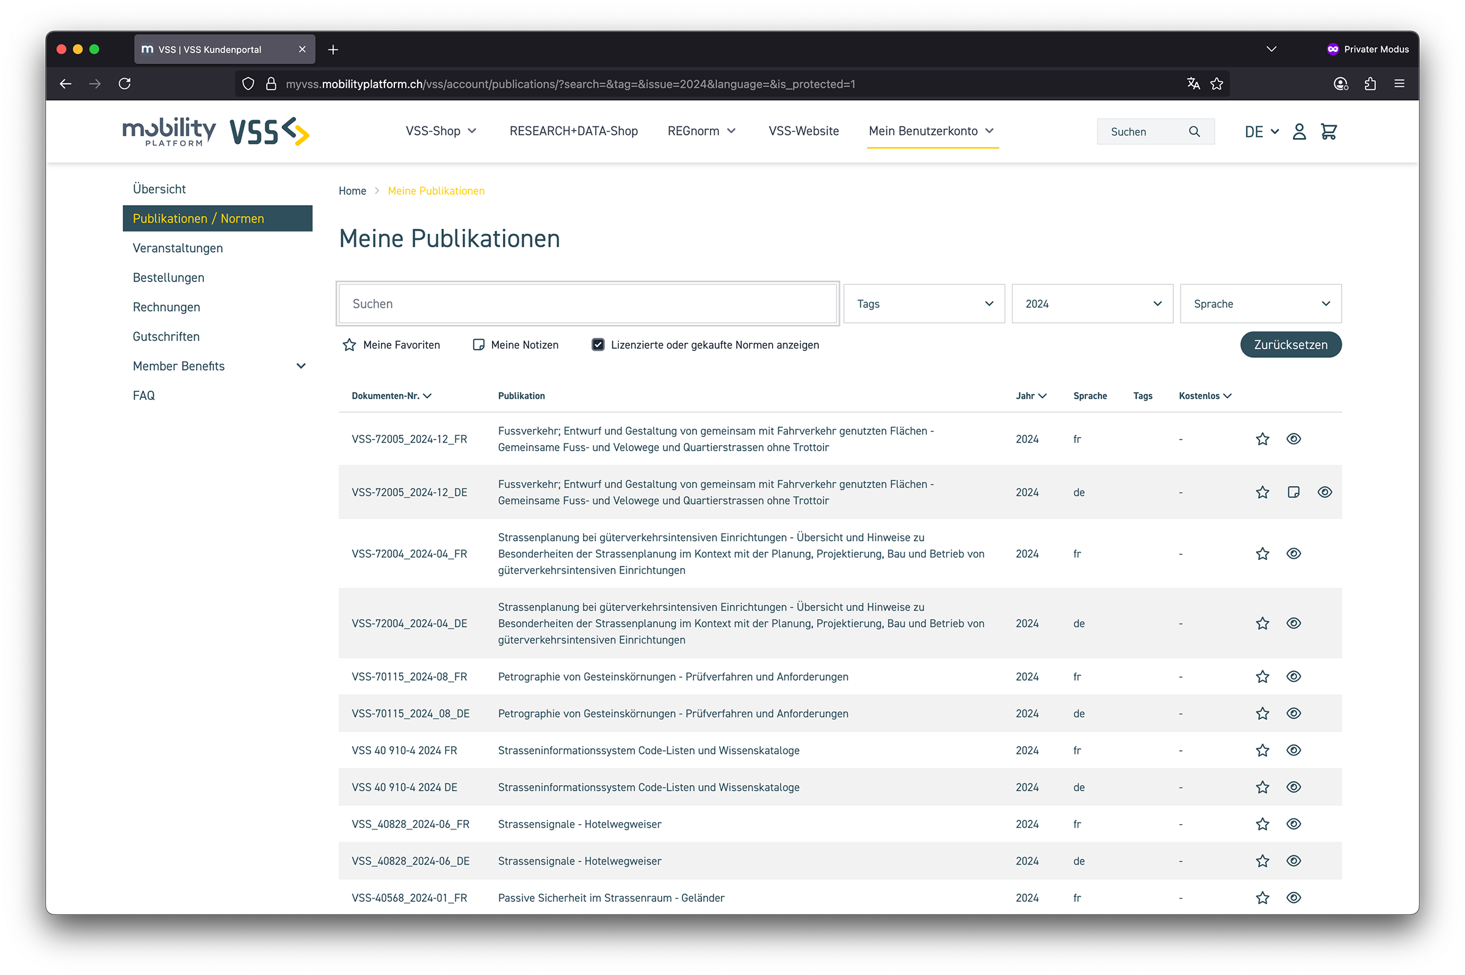Open Mein Benutzerkonto menu
The width and height of the screenshot is (1465, 975).
pos(931,131)
